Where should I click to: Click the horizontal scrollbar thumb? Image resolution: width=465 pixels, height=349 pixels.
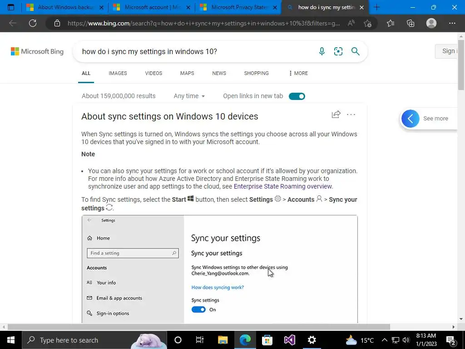[199, 327]
